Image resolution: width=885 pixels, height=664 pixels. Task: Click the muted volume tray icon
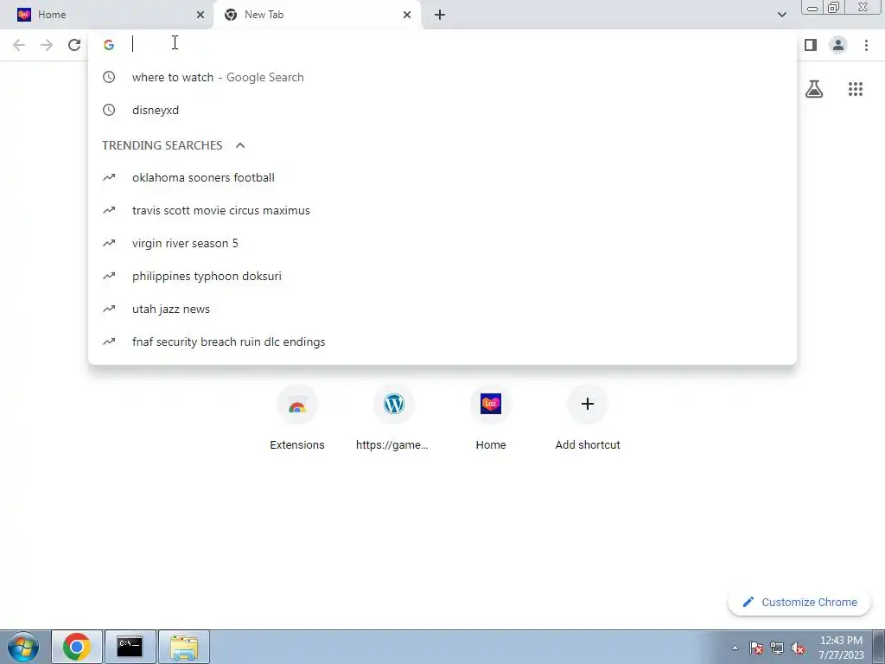[x=798, y=648]
